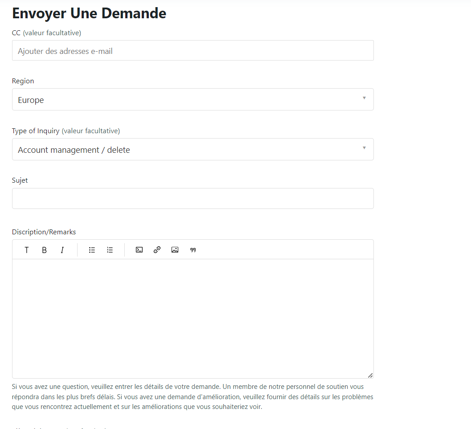
Task: Click inside the Discription/Remarks text area
Action: (193, 319)
